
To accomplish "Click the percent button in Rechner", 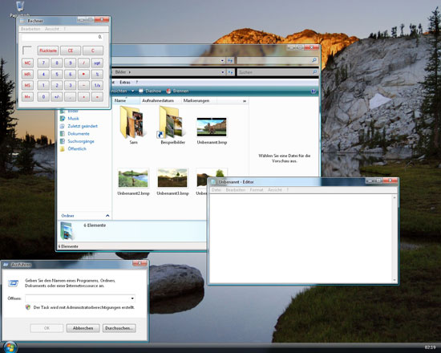I will point(97,75).
